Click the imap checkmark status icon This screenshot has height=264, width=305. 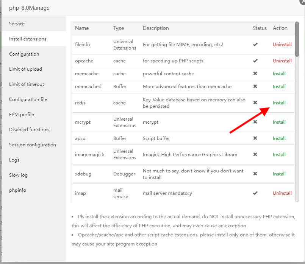click(x=255, y=193)
